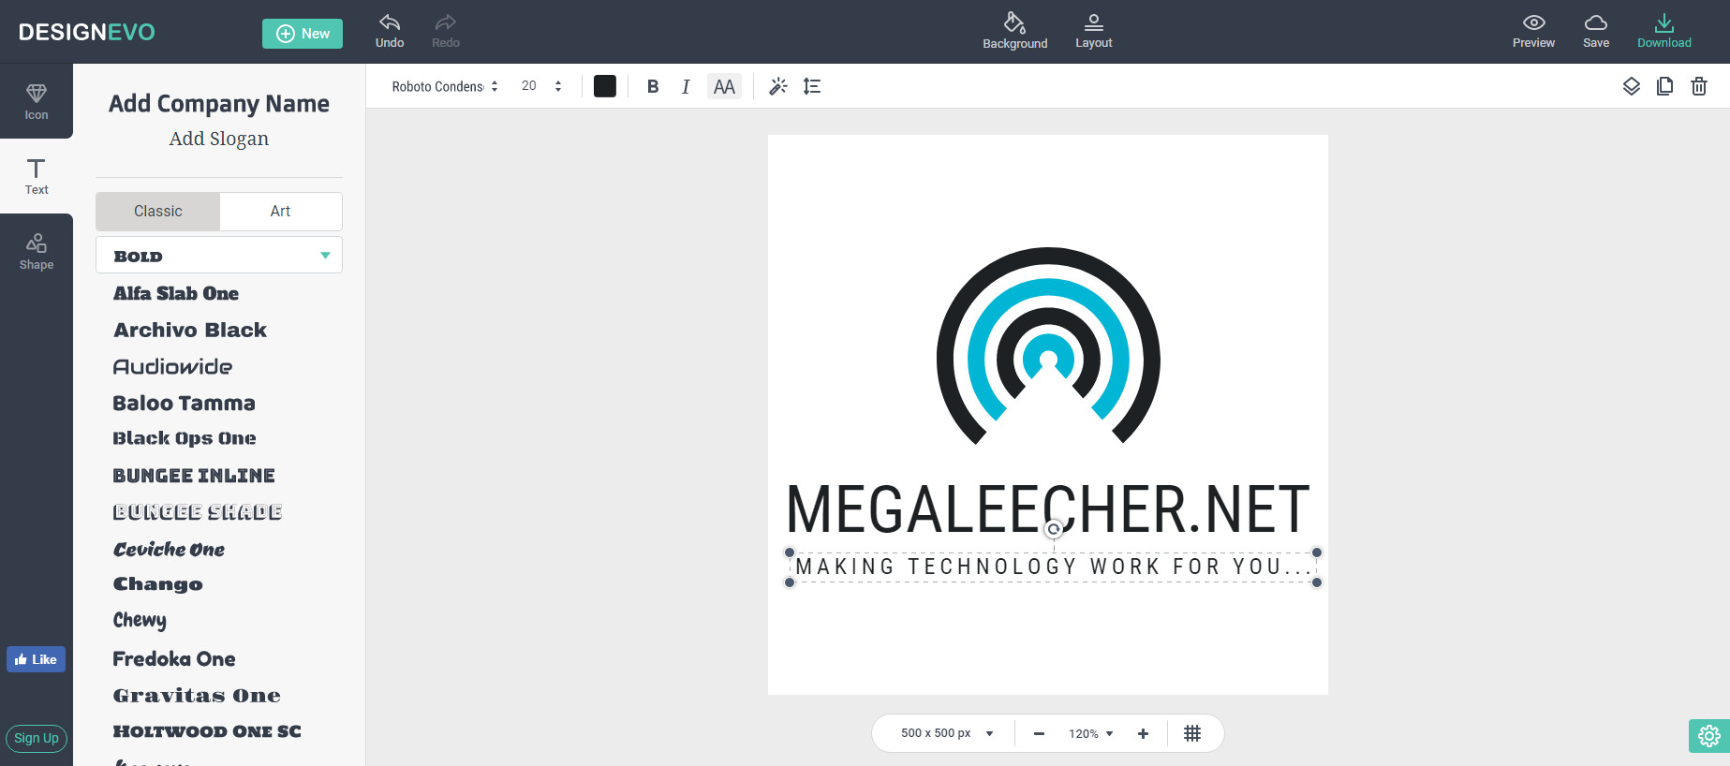Image resolution: width=1730 pixels, height=766 pixels.
Task: Delete selected element with trash icon
Action: pyautogui.click(x=1698, y=86)
